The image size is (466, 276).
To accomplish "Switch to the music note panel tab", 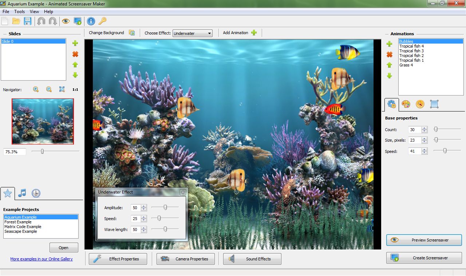I will coord(21,193).
